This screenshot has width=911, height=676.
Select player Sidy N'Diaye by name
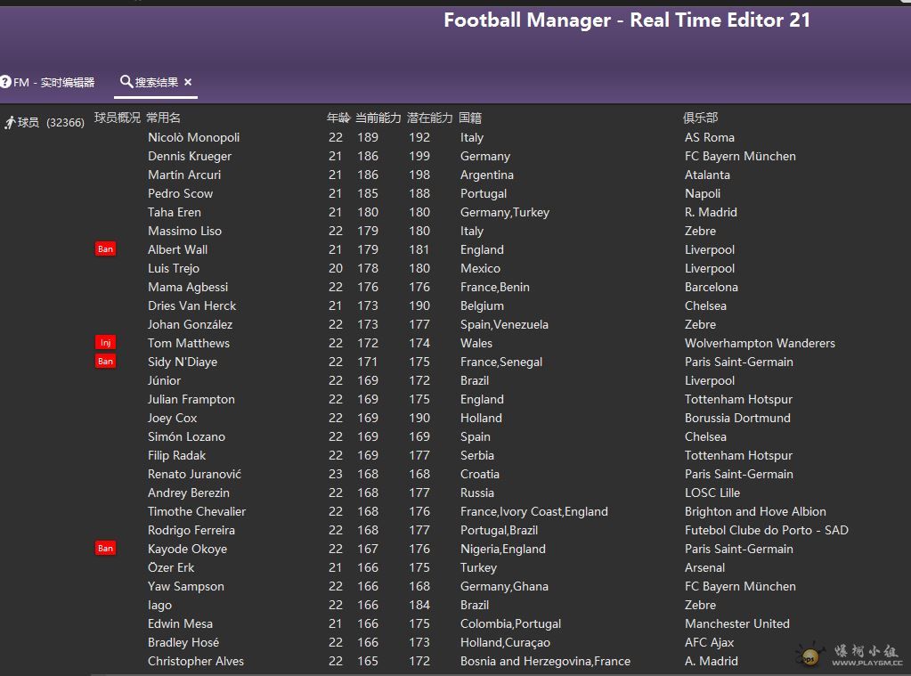[183, 362]
